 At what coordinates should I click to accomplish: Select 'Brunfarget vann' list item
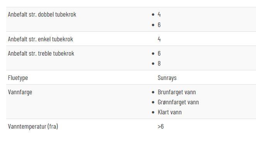pyautogui.click(x=177, y=92)
